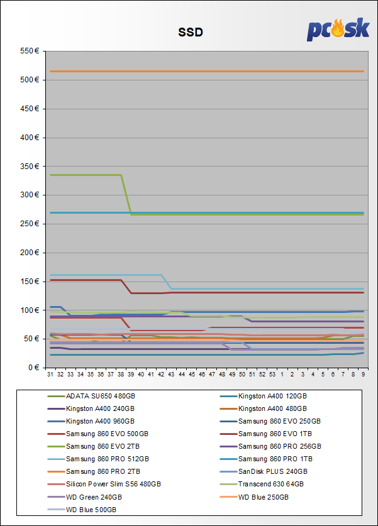Select Samsung 860 EVO 2TB legend entry
Viewport: 378px width, 526px height.
tap(93, 446)
